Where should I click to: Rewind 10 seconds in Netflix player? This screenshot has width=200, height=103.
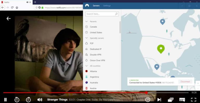pyautogui.click(x=17, y=100)
